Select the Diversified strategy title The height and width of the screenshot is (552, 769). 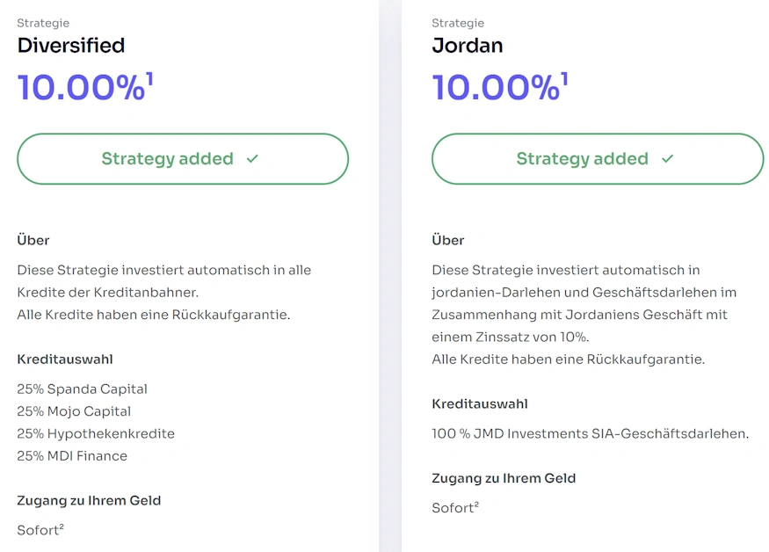(x=71, y=45)
